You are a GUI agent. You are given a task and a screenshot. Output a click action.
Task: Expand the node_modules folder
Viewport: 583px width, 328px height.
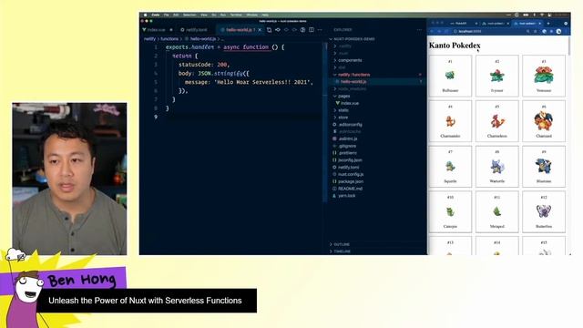click(x=350, y=89)
